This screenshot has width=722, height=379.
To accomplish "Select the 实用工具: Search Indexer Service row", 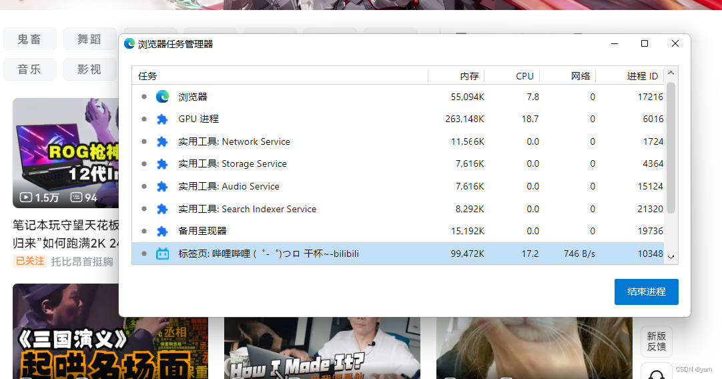I will (398, 209).
